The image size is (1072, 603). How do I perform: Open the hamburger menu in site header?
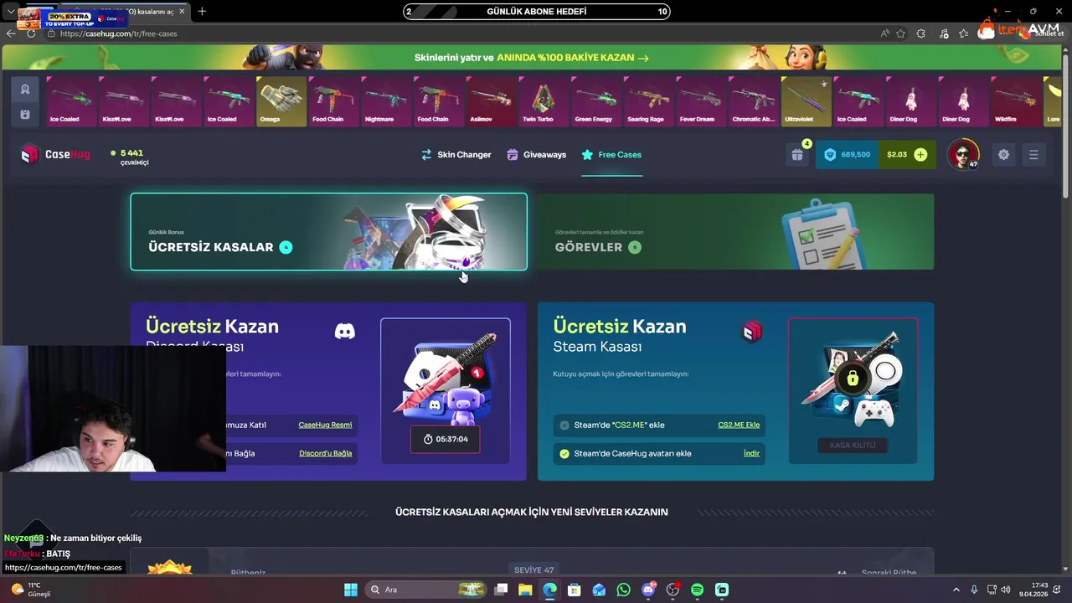(1033, 155)
